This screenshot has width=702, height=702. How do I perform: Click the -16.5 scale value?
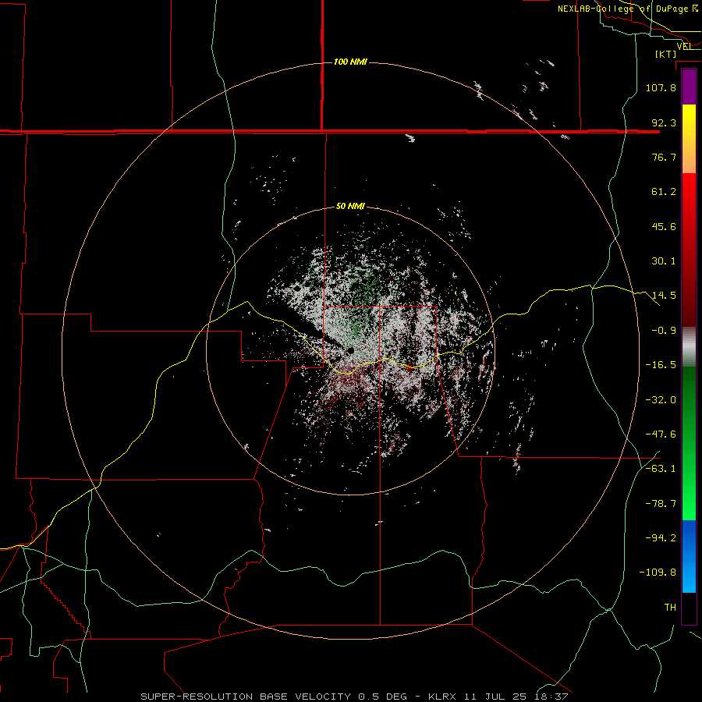click(661, 365)
